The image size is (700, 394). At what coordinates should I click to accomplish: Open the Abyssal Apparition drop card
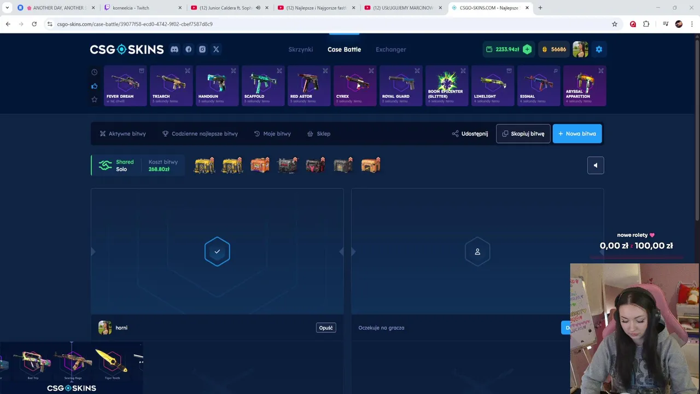click(585, 86)
